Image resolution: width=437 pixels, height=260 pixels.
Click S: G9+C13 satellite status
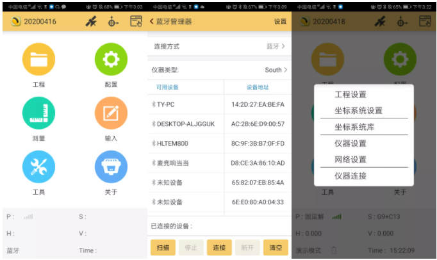point(384,216)
